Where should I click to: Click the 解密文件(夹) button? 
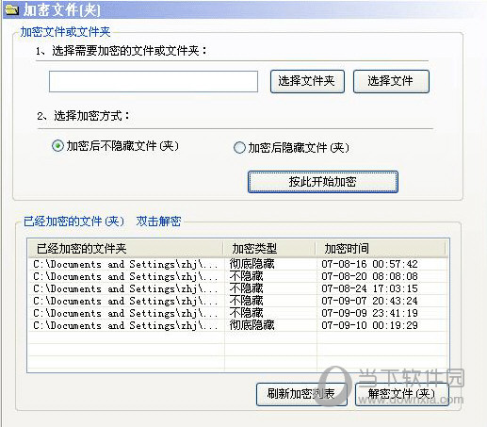coord(402,394)
